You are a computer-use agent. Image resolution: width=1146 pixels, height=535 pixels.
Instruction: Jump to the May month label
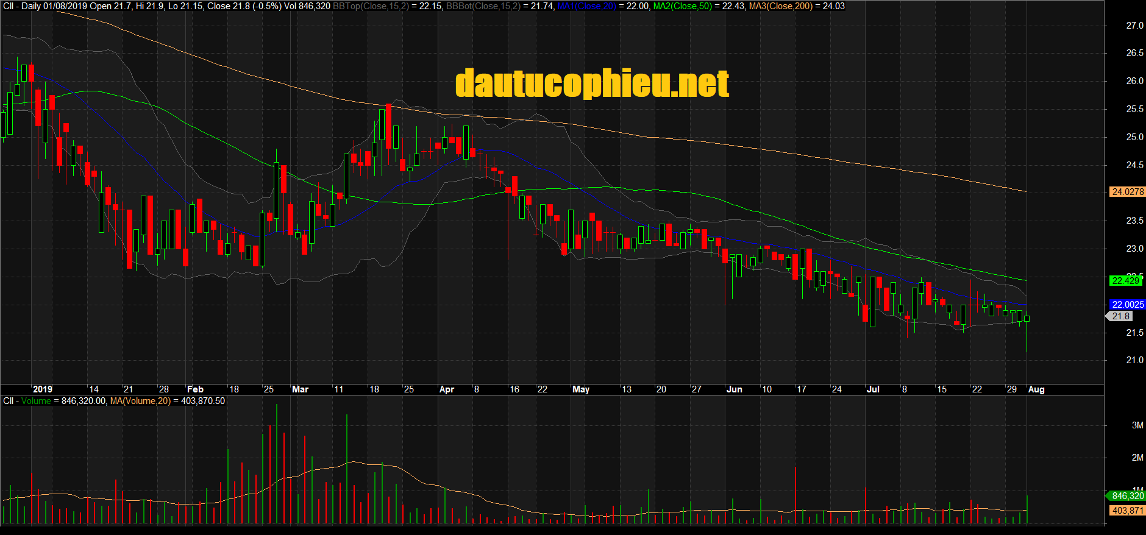(581, 389)
